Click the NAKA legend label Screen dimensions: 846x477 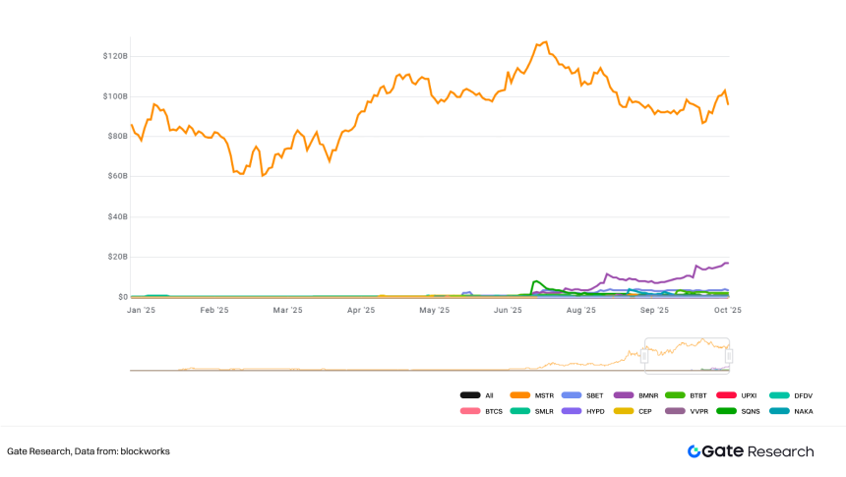click(801, 411)
